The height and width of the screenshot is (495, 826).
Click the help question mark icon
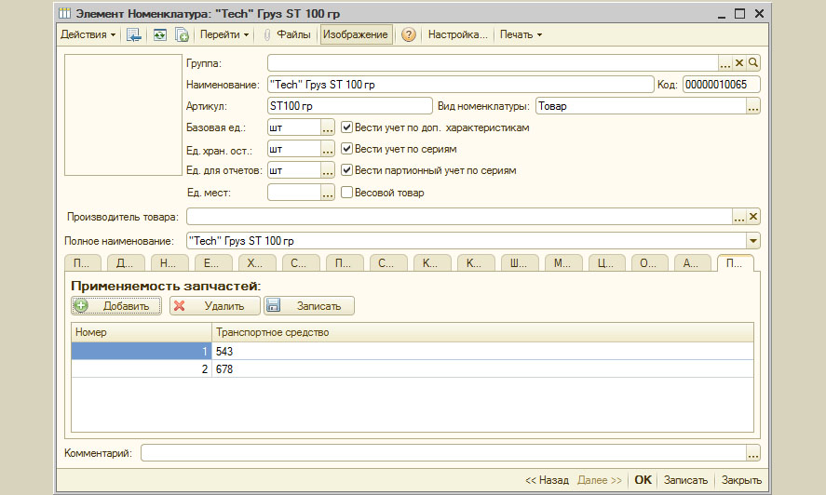pyautogui.click(x=408, y=34)
